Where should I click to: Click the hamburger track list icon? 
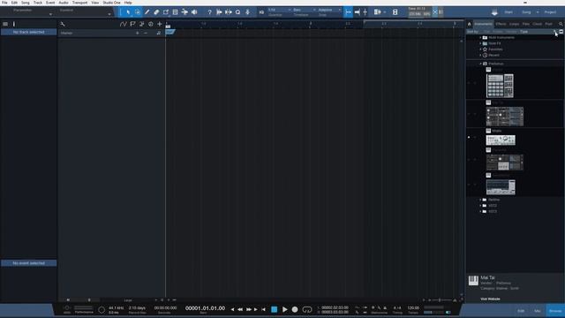(5, 24)
